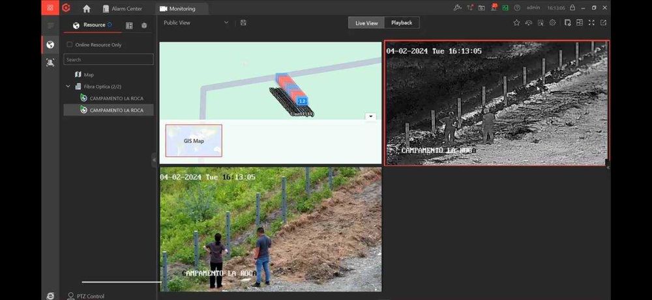This screenshot has height=300, width=652.
Task: Toggle the collapsed navigation list icon
Action: (50, 26)
